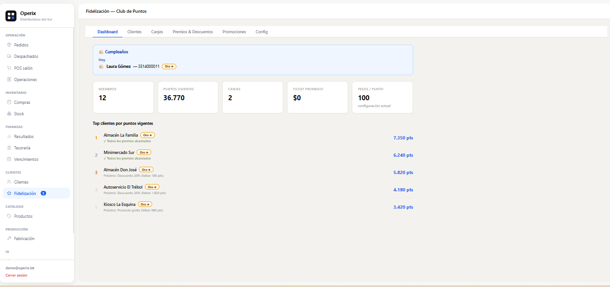610x287 pixels.
Task: Click the Pesos / Punto stat card
Action: click(x=382, y=97)
